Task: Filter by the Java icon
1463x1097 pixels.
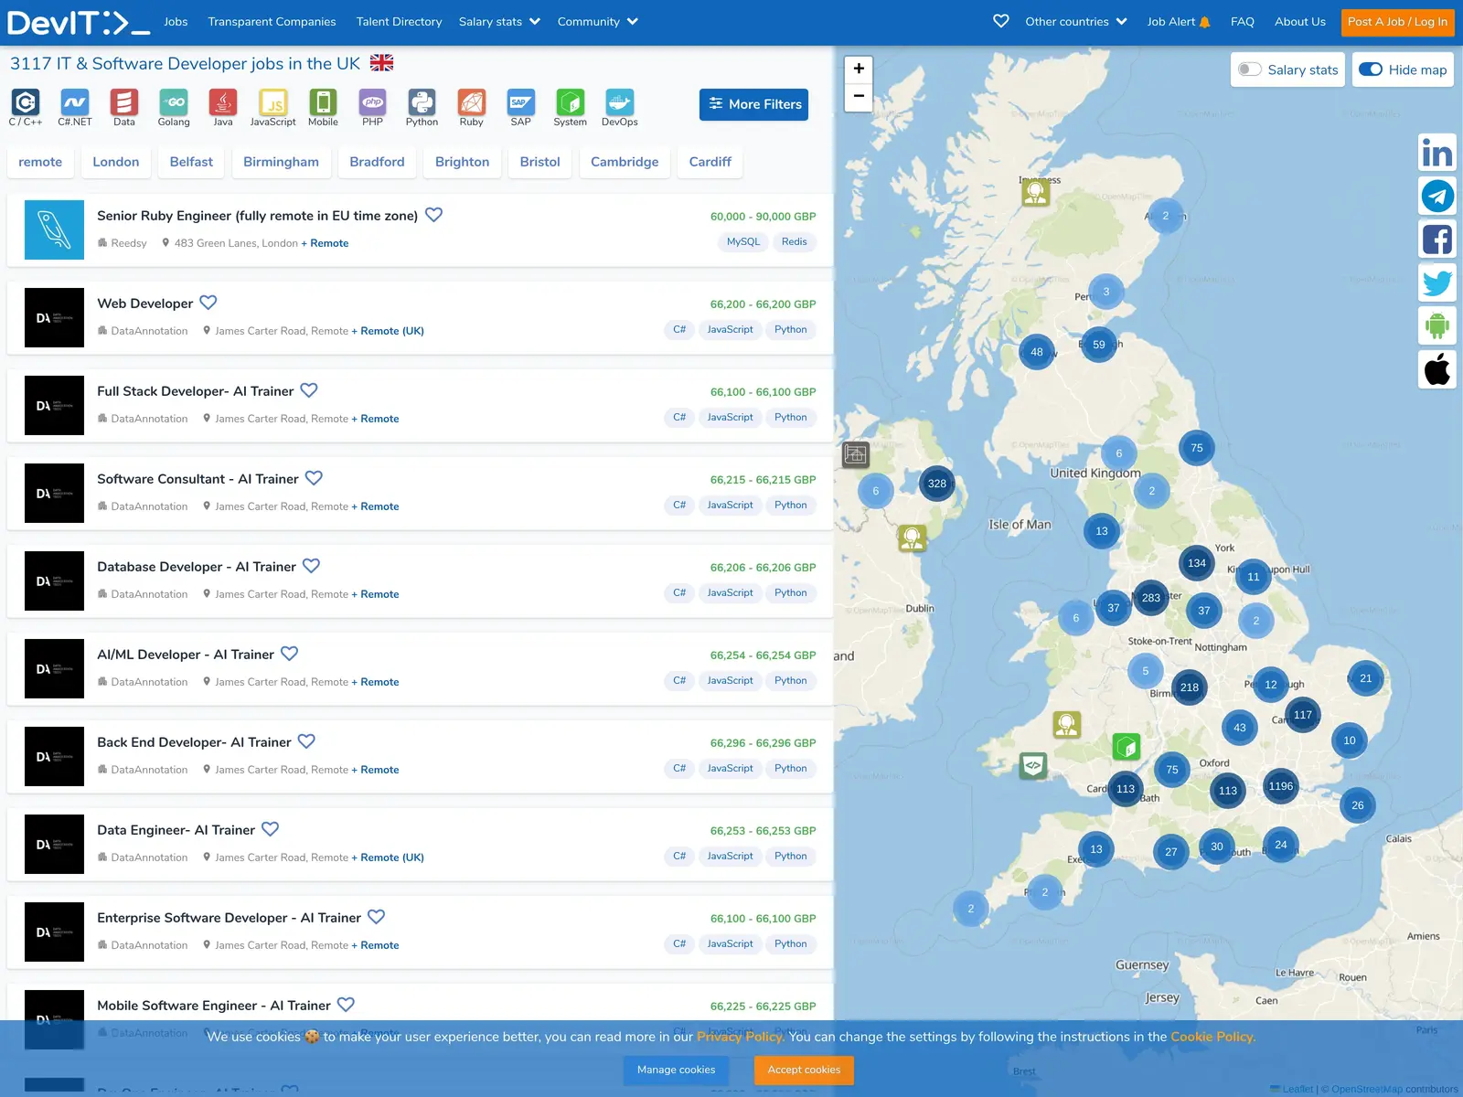Action: [x=223, y=107]
